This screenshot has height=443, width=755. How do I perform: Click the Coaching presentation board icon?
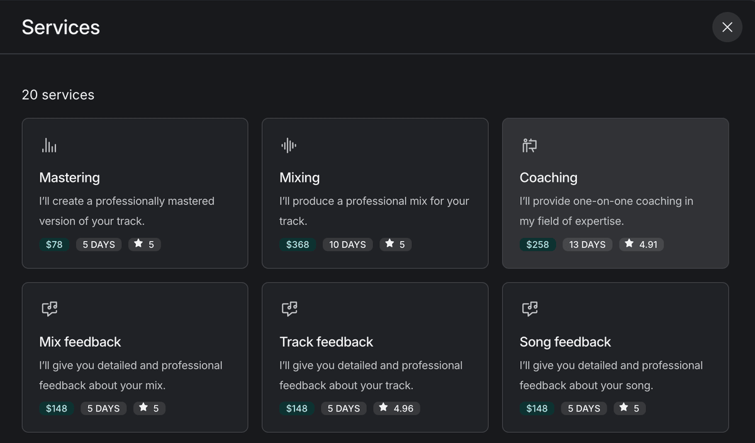529,146
